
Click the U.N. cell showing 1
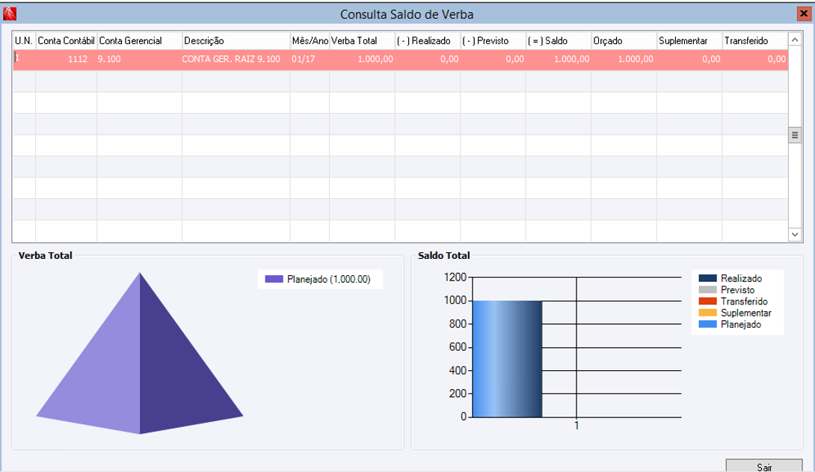[x=24, y=59]
